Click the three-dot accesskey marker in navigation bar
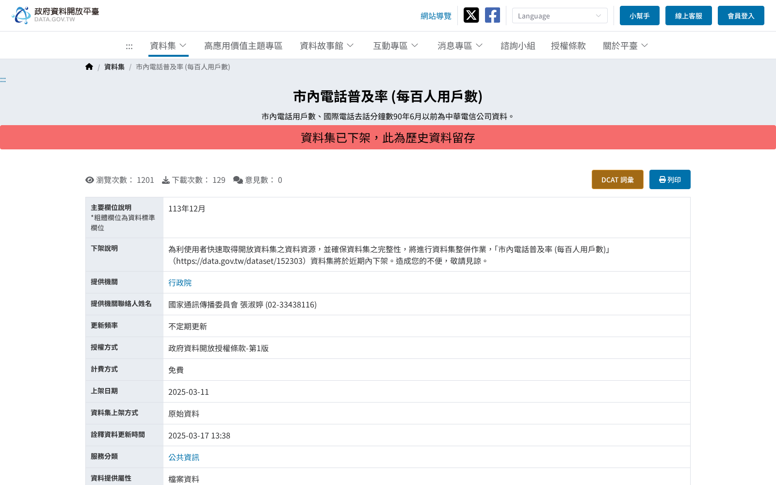The height and width of the screenshot is (485, 776). tap(129, 47)
